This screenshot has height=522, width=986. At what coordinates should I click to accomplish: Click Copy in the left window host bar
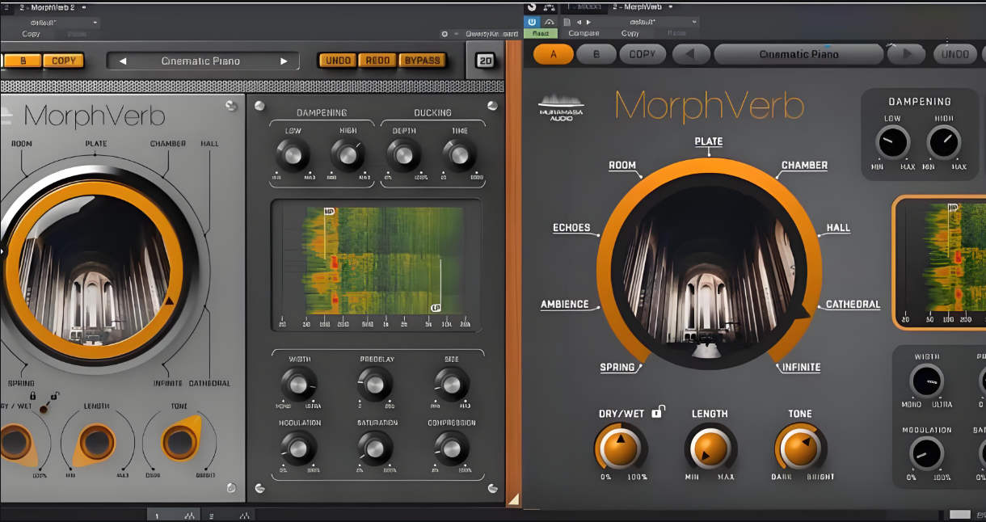point(32,34)
